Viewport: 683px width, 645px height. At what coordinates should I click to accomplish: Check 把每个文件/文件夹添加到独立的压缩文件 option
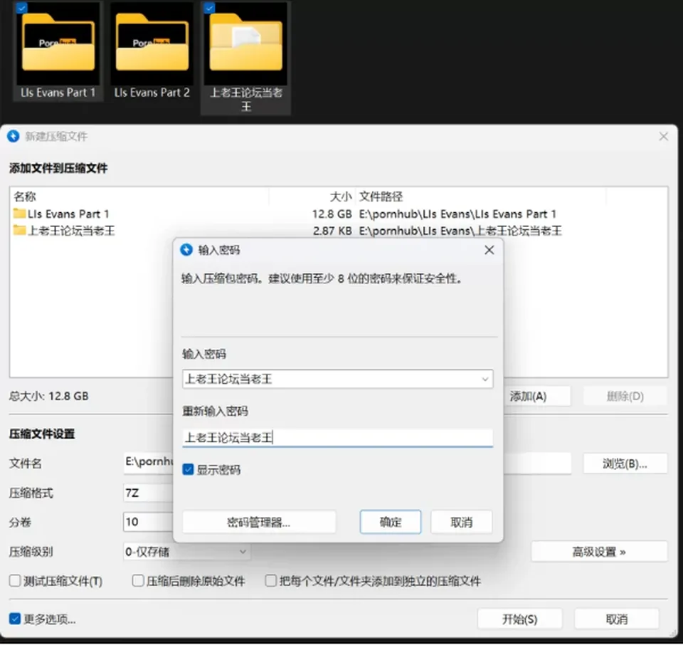(270, 580)
